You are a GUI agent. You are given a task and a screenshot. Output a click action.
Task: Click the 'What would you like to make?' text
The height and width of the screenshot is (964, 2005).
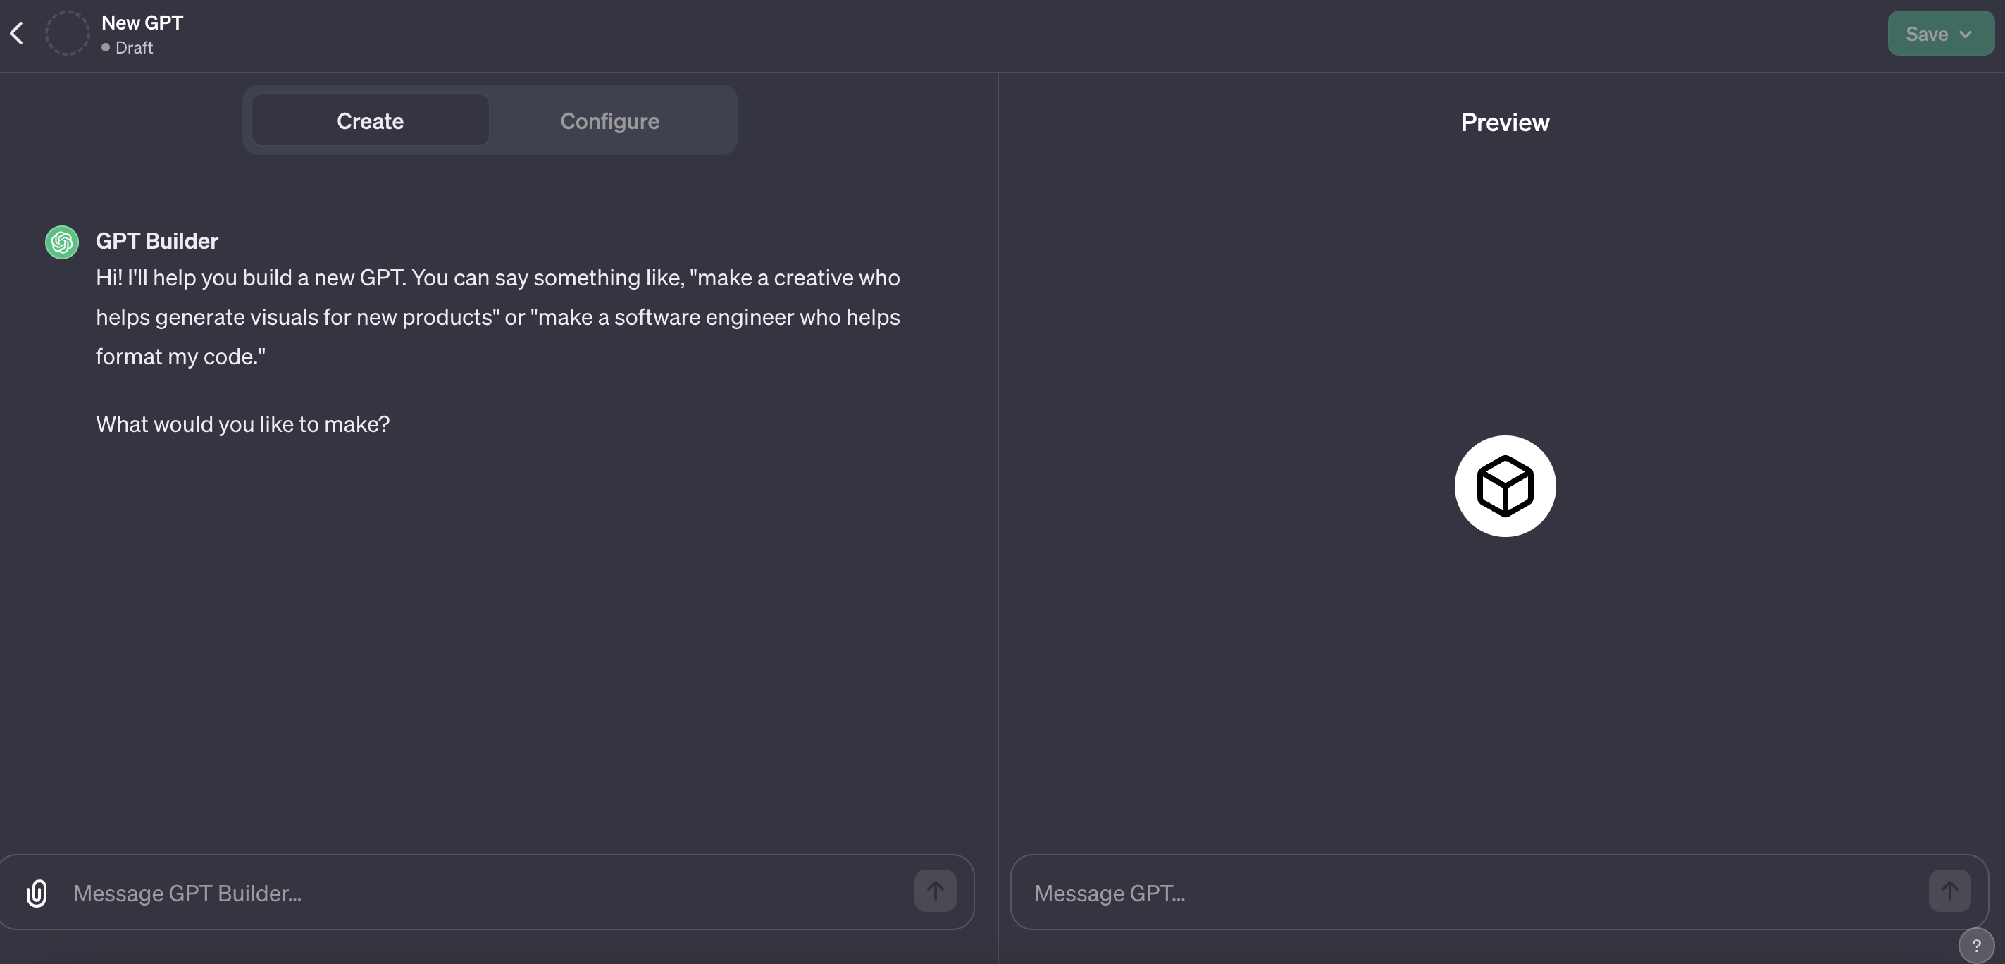[242, 424]
